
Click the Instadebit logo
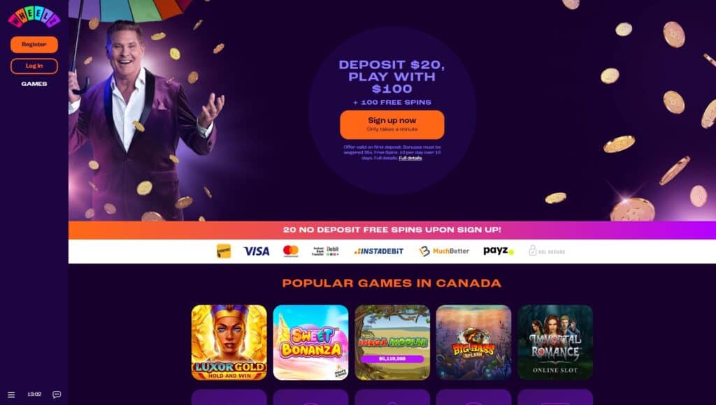378,251
